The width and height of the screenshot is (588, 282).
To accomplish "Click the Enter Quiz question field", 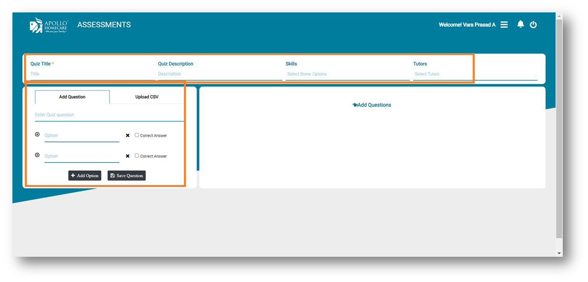I will pos(109,115).
